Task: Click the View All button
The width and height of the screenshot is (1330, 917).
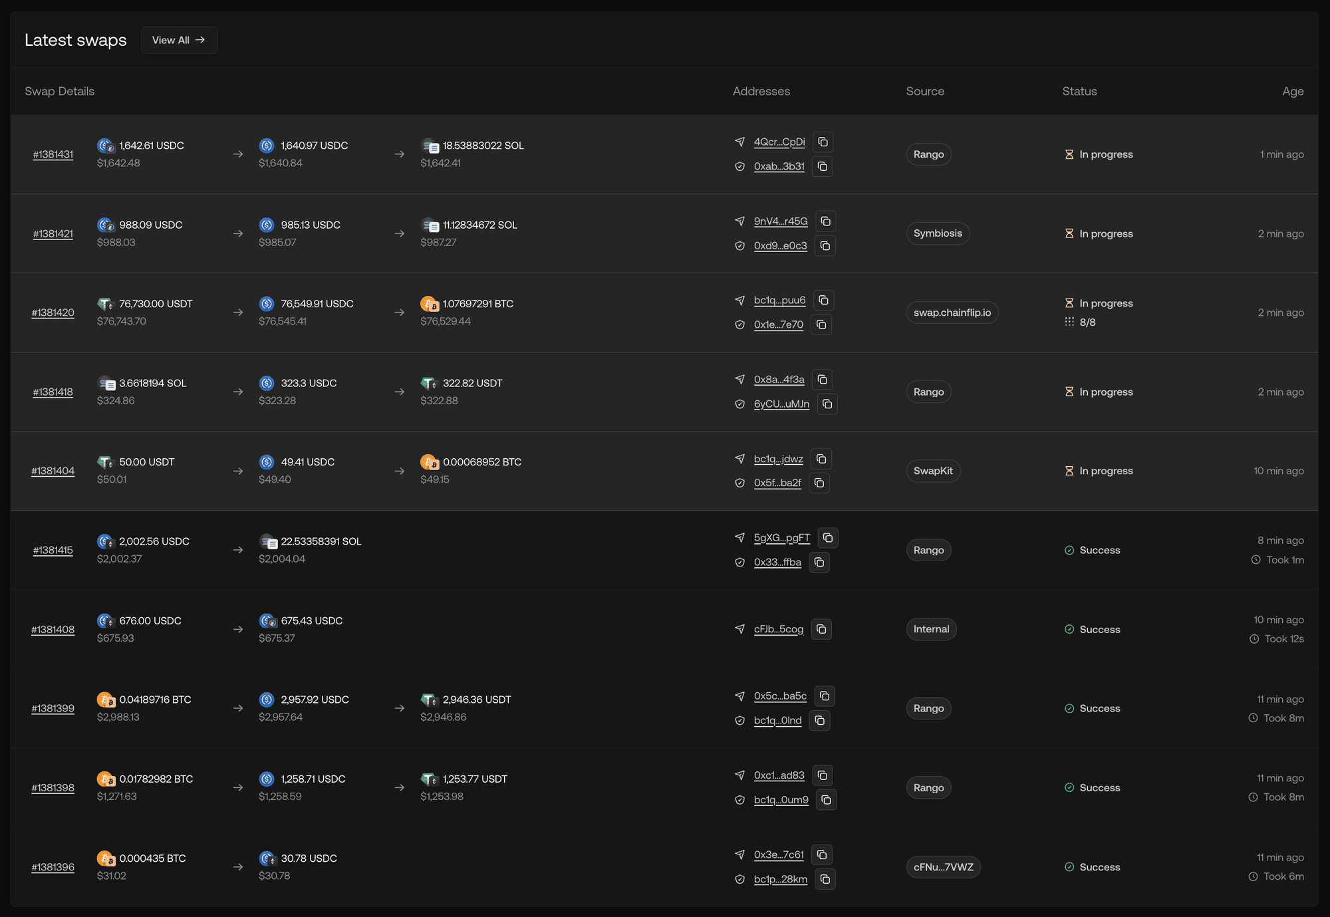Action: [179, 40]
